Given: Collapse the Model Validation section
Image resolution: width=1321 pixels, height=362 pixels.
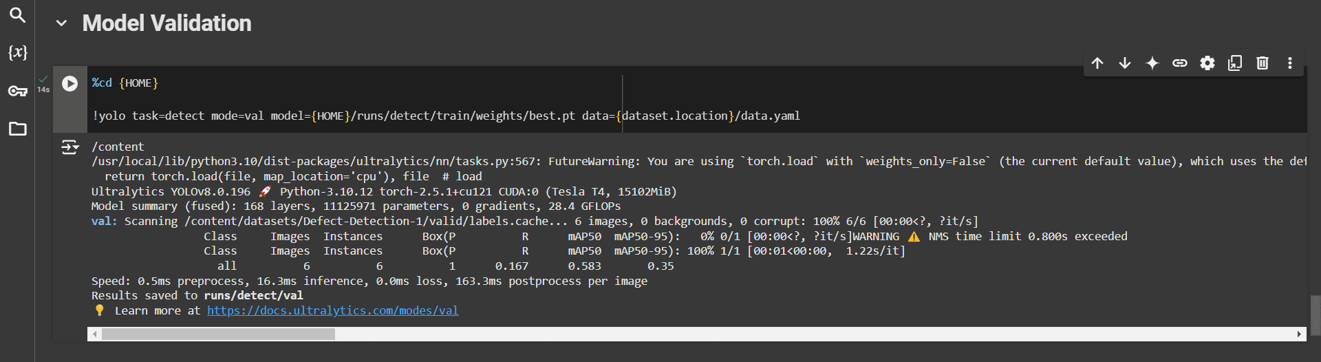Looking at the screenshot, I should tap(61, 23).
